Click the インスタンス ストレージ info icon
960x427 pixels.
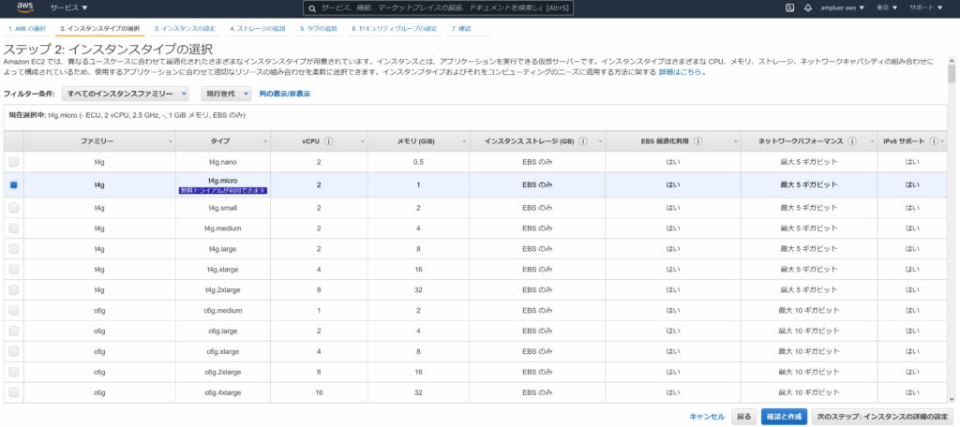(583, 140)
